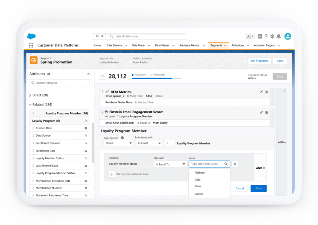Expand the Loyalty Program attribute group

coord(59,120)
